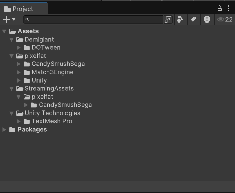Open the search-in-window icon beside search field

[168, 19]
